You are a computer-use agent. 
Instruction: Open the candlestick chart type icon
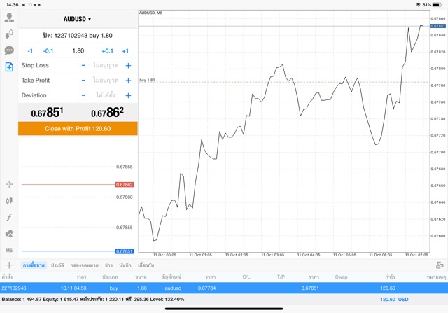click(x=9, y=201)
